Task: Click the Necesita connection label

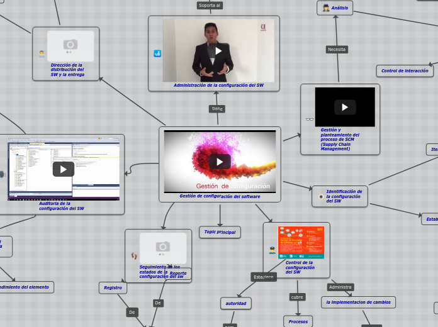Action: coord(337,50)
